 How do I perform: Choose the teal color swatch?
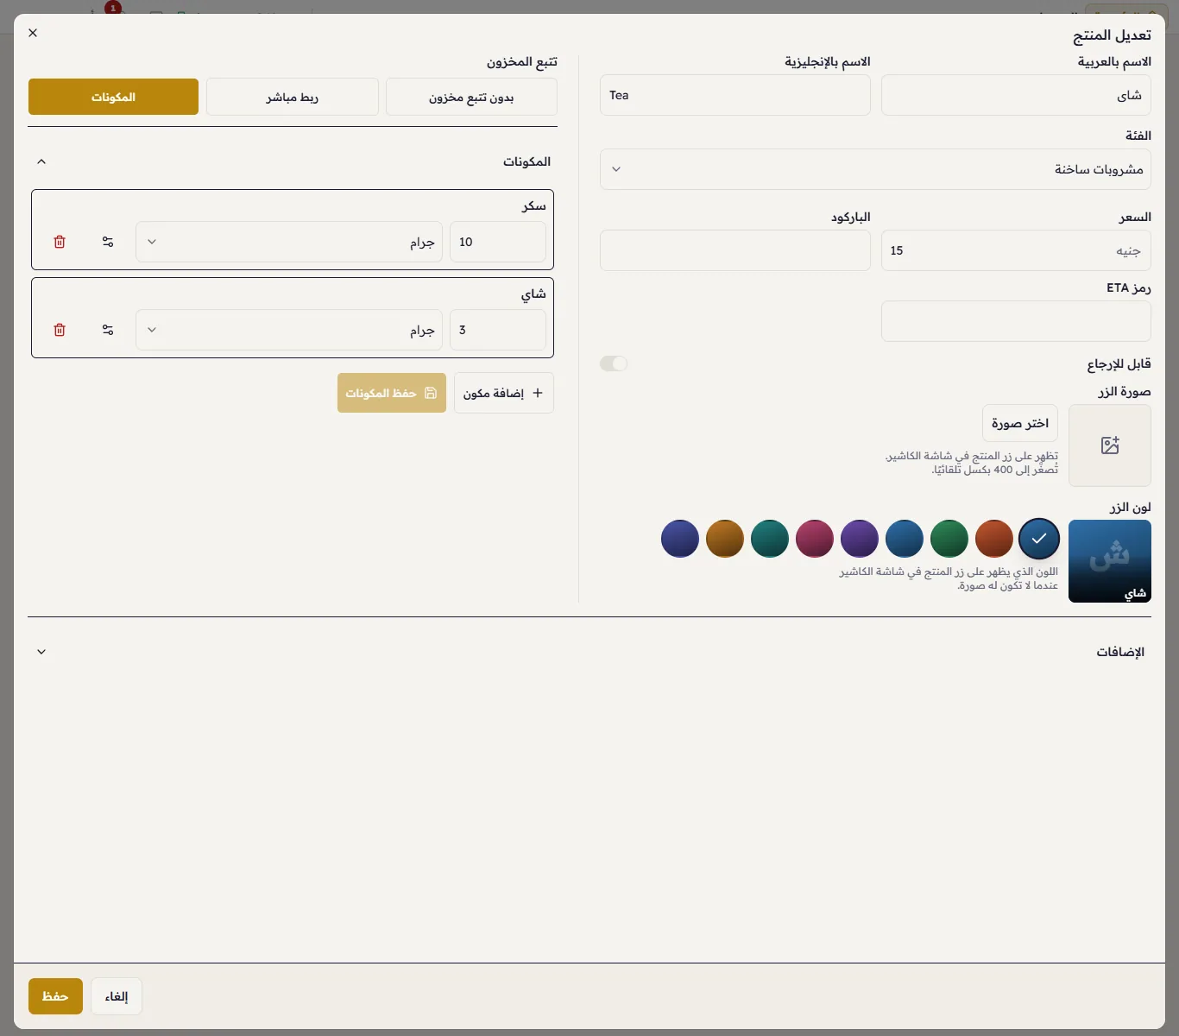pyautogui.click(x=770, y=539)
